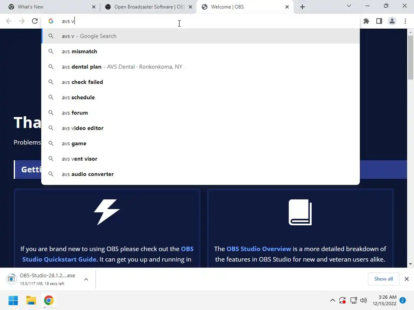The width and height of the screenshot is (414, 310).
Task: Open File Explorer from the taskbar
Action: coord(31,300)
